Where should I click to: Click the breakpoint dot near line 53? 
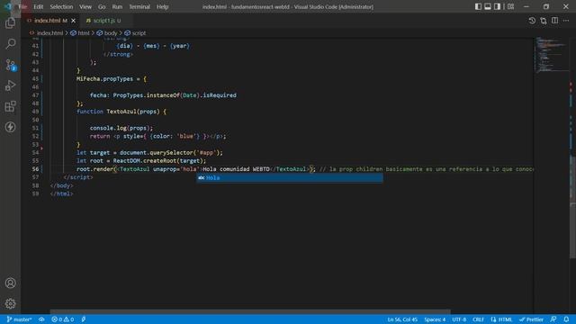[x=41, y=148]
